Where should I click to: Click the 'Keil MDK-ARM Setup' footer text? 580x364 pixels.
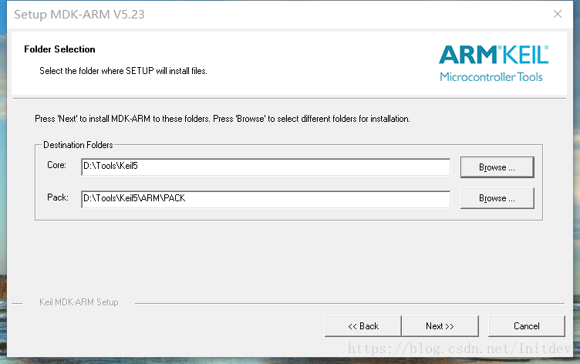(79, 302)
